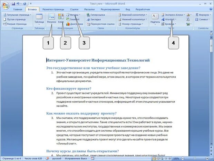Click the select browse object button
Viewport: 214px width, 161px height.
[211, 151]
